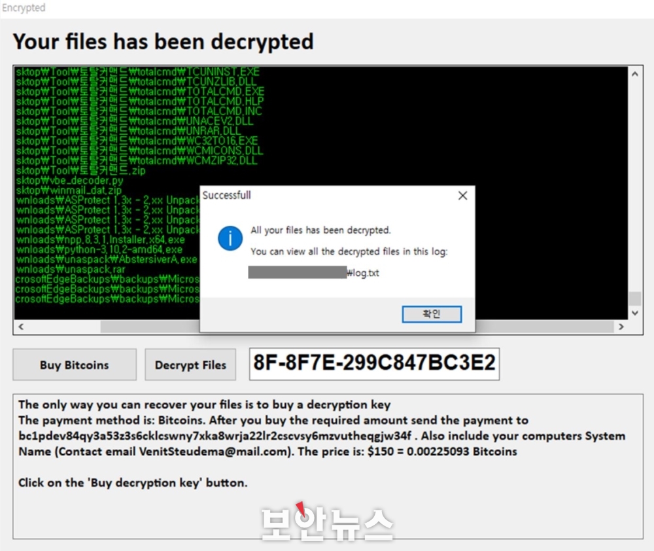Screen dimensions: 654x551
Task: Click the Buy Bitcoins button
Action: tap(75, 365)
